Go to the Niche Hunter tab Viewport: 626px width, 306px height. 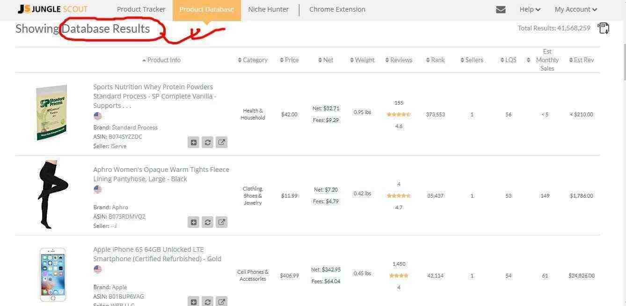[269, 9]
